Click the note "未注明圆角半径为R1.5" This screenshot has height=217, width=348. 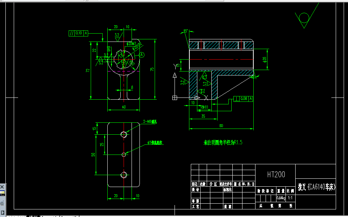[x=223, y=143]
